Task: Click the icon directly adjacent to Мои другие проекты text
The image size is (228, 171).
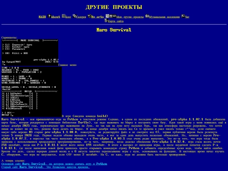Action: (114, 16)
